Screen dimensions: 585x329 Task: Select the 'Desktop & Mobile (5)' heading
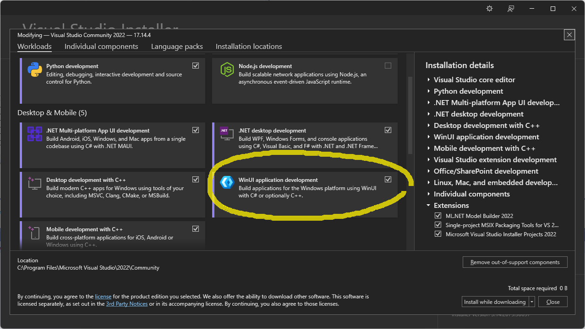coord(52,112)
